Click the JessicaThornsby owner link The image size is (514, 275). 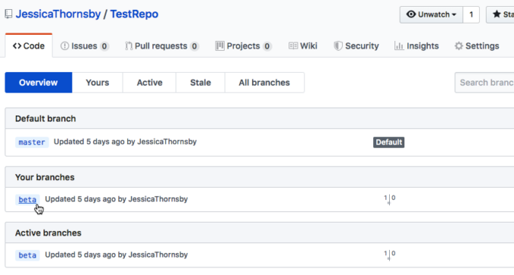(58, 14)
